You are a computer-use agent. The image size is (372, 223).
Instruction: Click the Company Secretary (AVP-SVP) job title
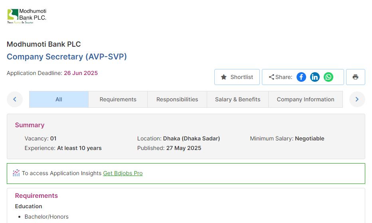[67, 57]
